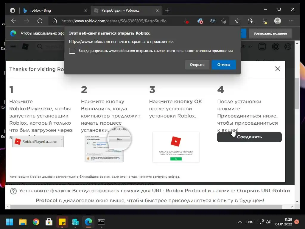
Task: Close the roblox - Bing tab
Action: 86,10
